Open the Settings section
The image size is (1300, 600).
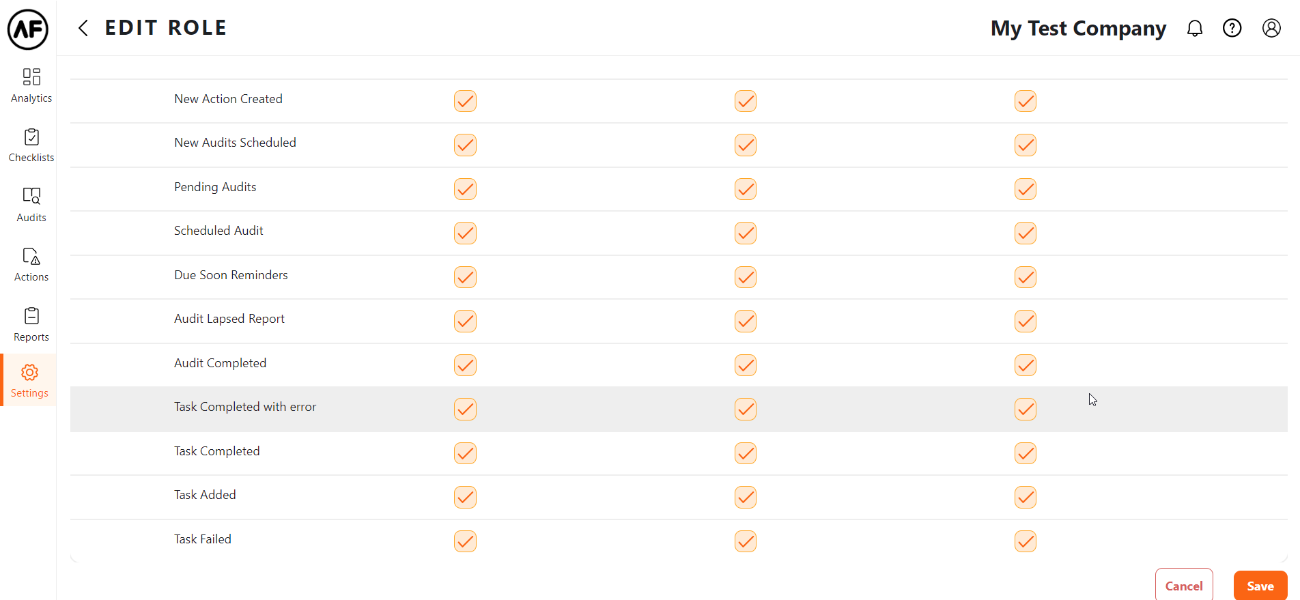click(x=29, y=380)
